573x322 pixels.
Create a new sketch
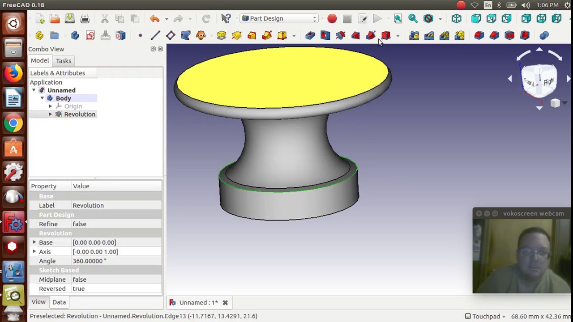(x=90, y=35)
